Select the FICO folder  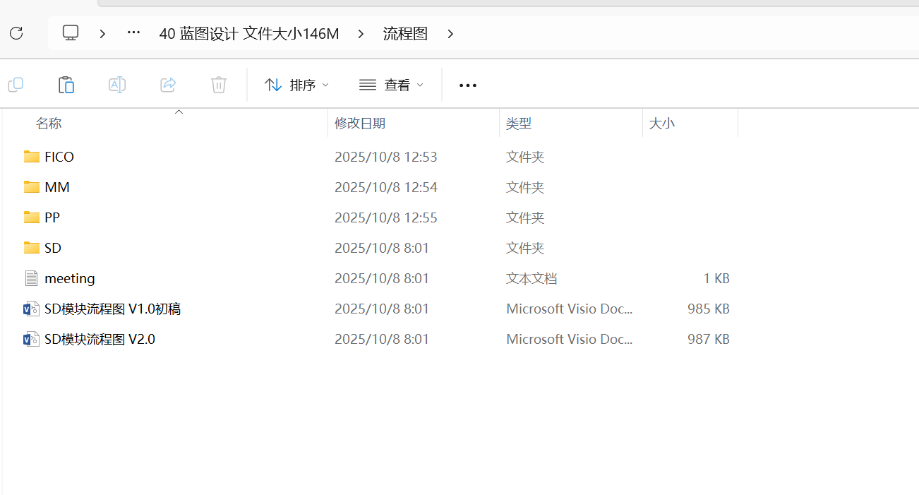pos(59,157)
